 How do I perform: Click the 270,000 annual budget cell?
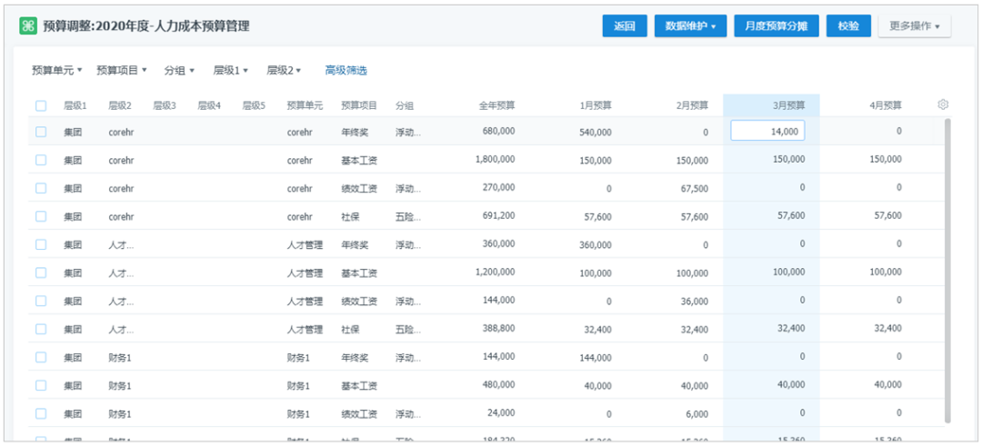coord(499,187)
